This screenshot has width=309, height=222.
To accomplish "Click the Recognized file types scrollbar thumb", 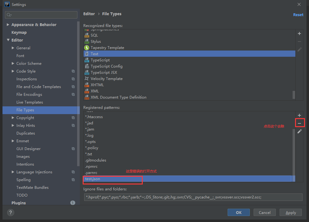I will point(294,95).
